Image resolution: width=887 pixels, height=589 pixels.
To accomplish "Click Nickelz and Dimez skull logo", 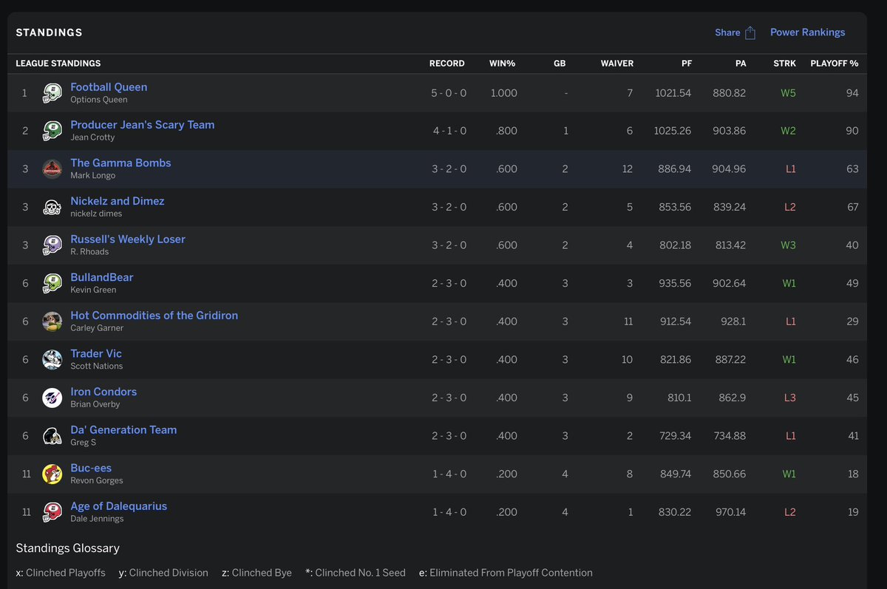I will point(52,207).
